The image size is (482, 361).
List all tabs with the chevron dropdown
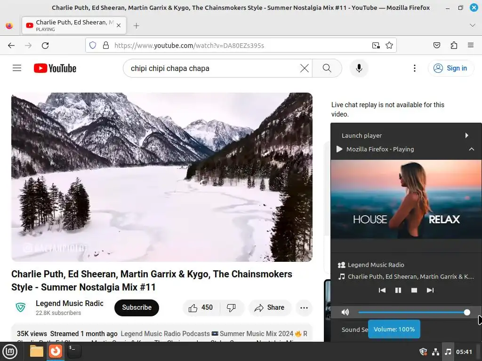point(473,25)
